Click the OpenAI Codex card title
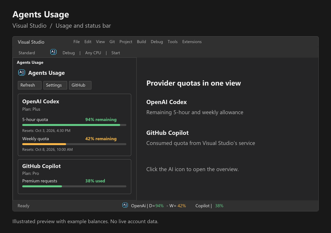Image resolution: width=331 pixels, height=233 pixels. pos(41,101)
